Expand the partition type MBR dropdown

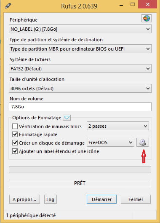pos(80,49)
